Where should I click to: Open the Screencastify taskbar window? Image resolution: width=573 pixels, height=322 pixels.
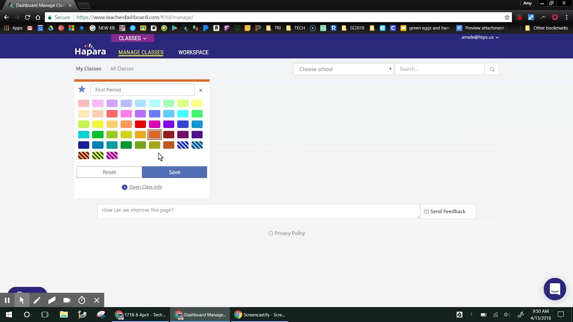260,314
